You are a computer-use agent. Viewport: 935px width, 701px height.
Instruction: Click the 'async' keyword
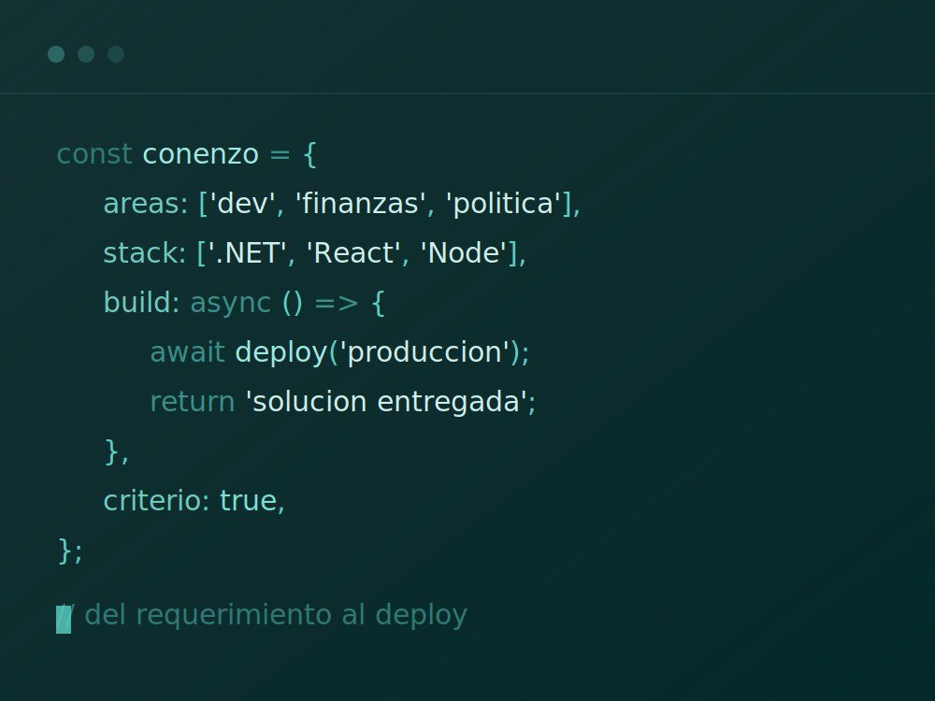coord(231,304)
